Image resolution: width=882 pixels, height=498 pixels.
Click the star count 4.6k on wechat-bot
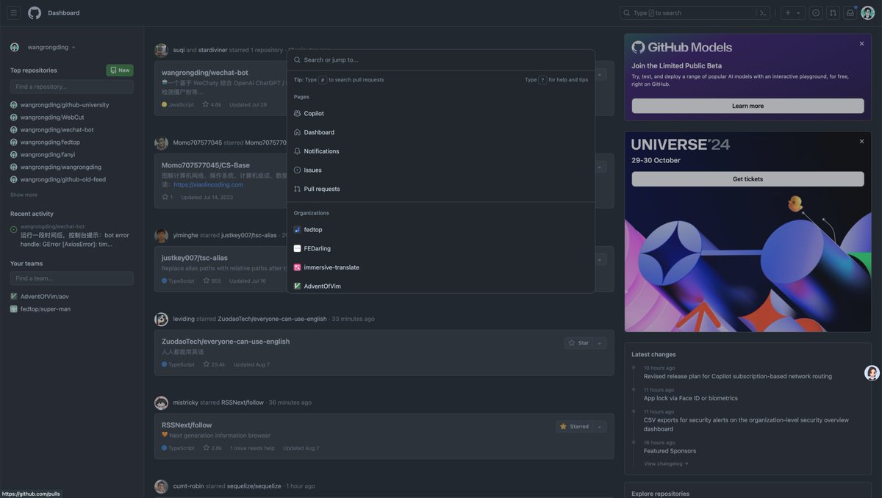pyautogui.click(x=212, y=104)
